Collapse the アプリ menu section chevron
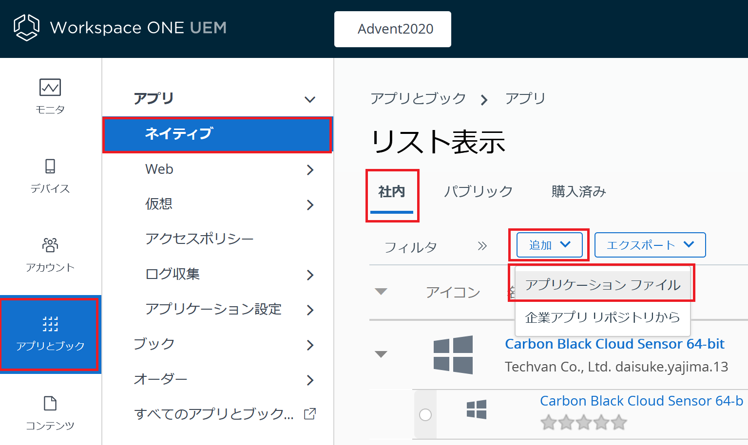The height and width of the screenshot is (445, 748). [x=310, y=100]
